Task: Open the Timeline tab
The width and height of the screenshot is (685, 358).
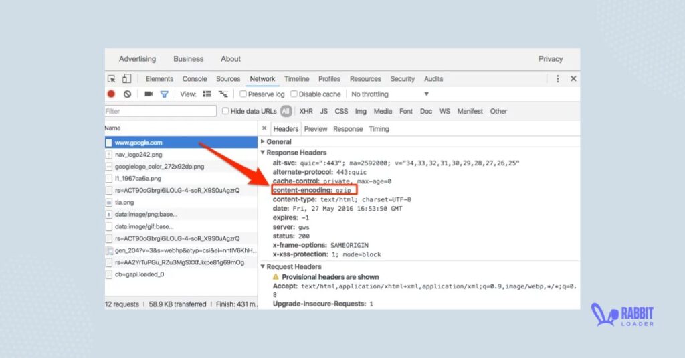Action: pos(296,79)
